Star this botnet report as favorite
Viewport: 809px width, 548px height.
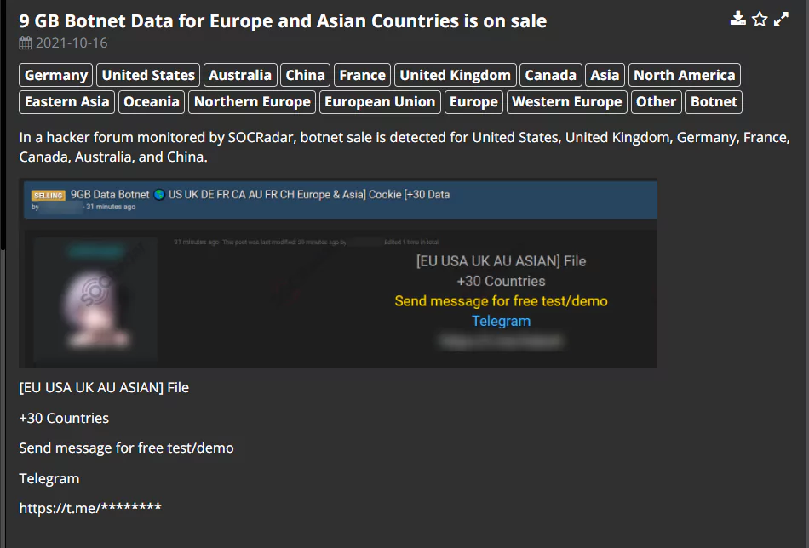[x=760, y=19]
